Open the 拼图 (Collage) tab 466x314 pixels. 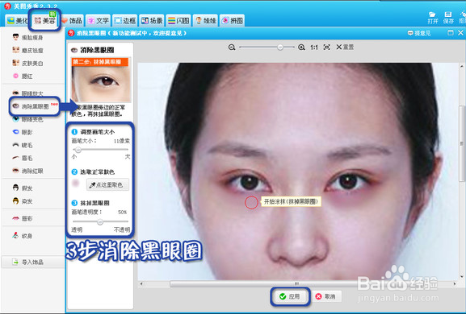(232, 20)
